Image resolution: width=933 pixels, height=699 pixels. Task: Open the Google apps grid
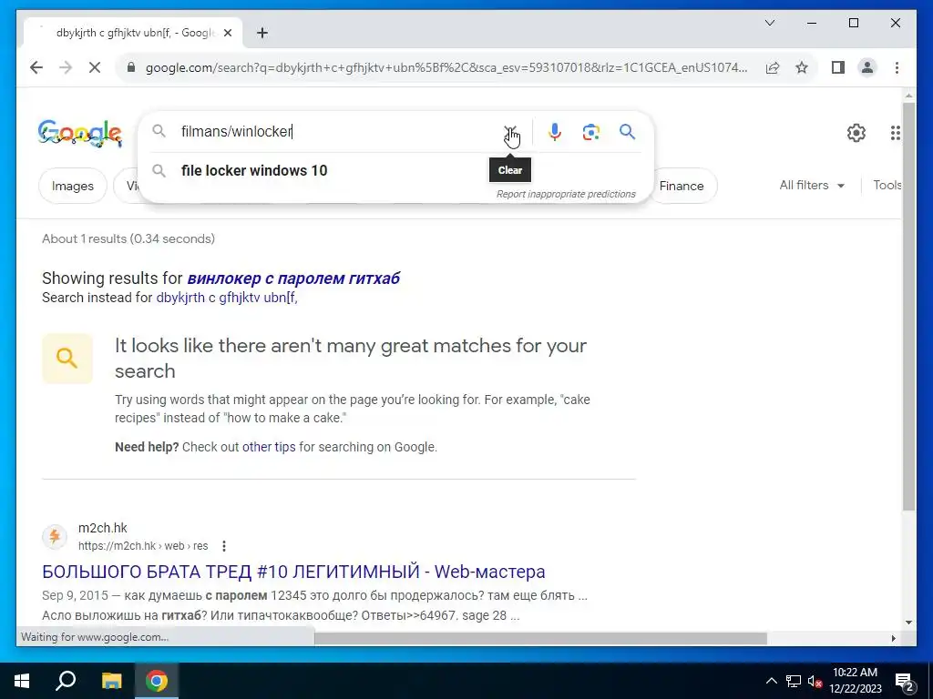[x=895, y=133]
